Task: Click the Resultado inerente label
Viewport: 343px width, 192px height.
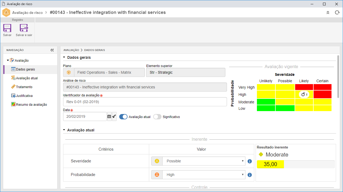Action: 272,147
